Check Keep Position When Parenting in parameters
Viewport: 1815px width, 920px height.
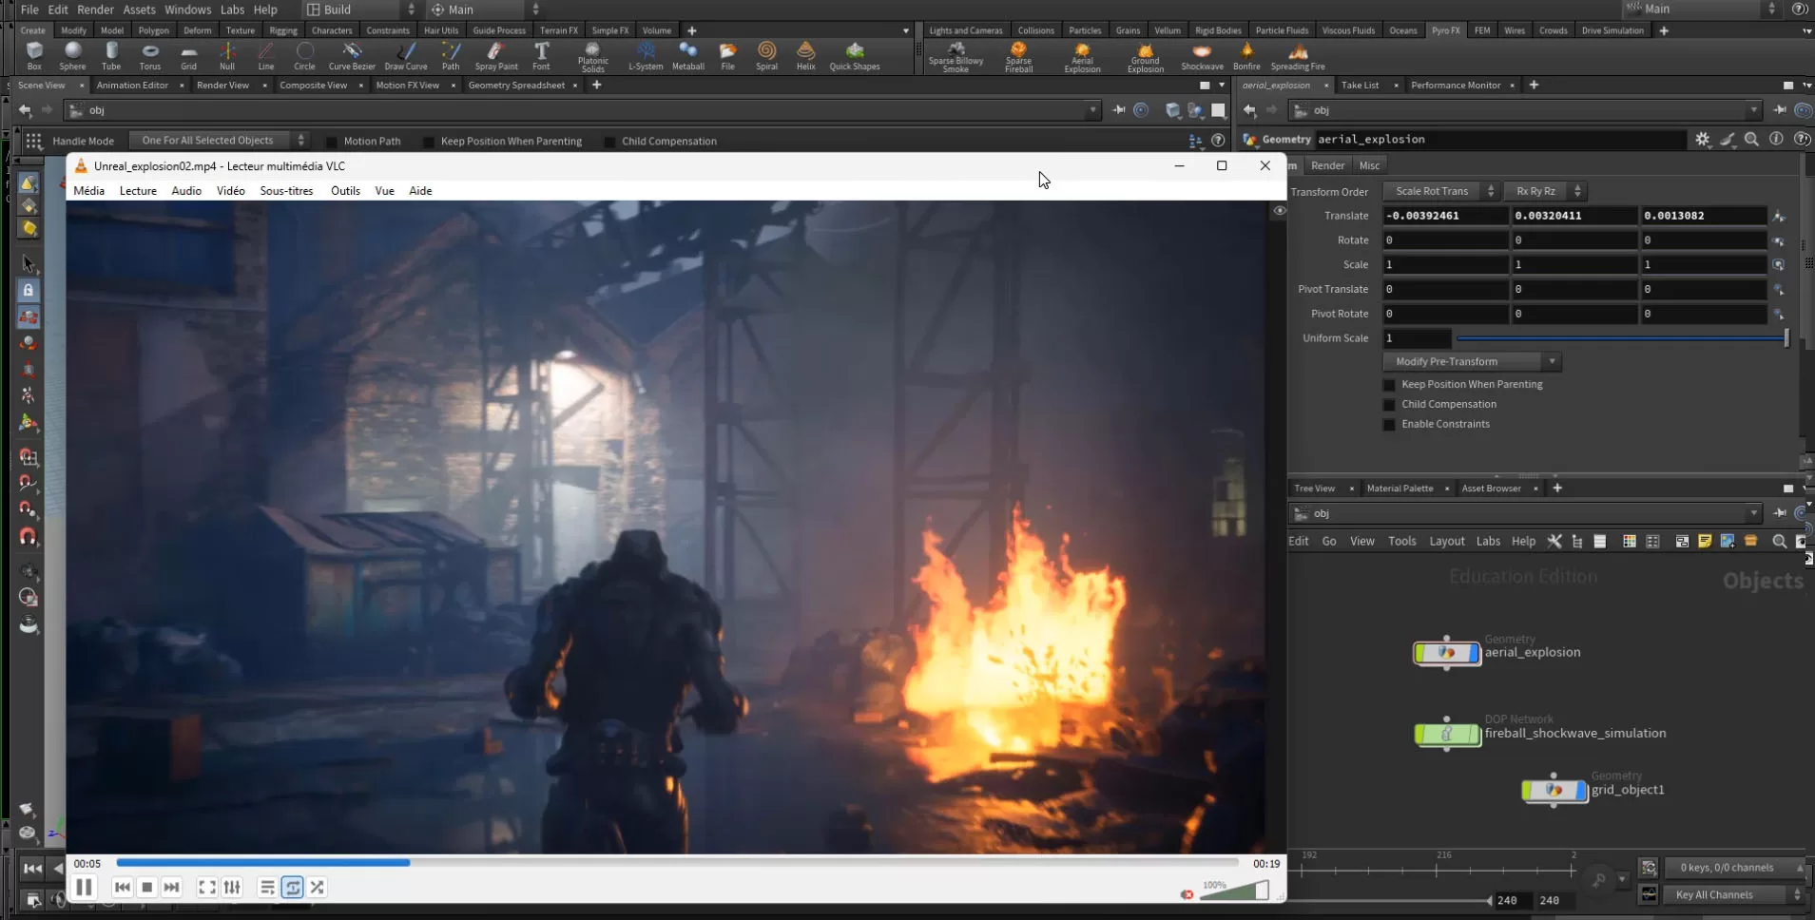1389,385
